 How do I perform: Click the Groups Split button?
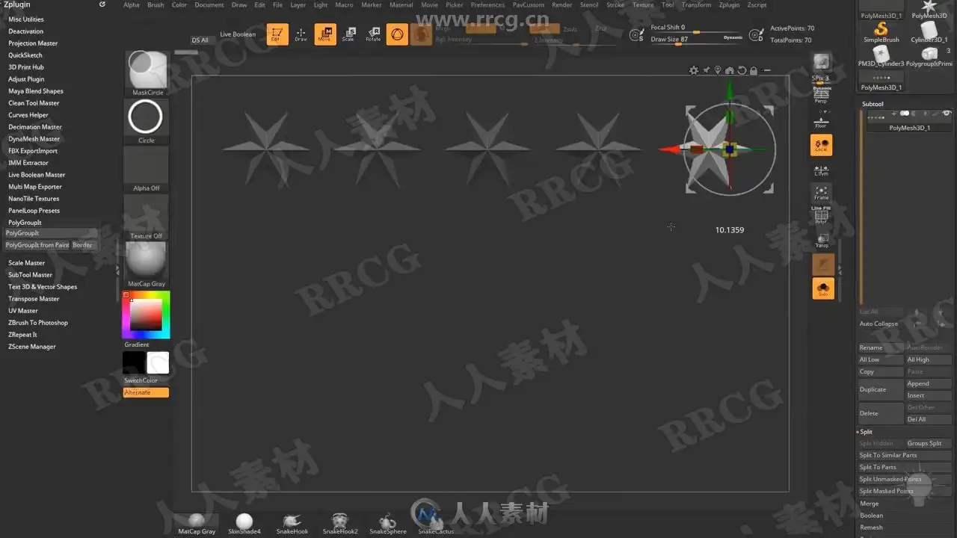click(x=929, y=443)
